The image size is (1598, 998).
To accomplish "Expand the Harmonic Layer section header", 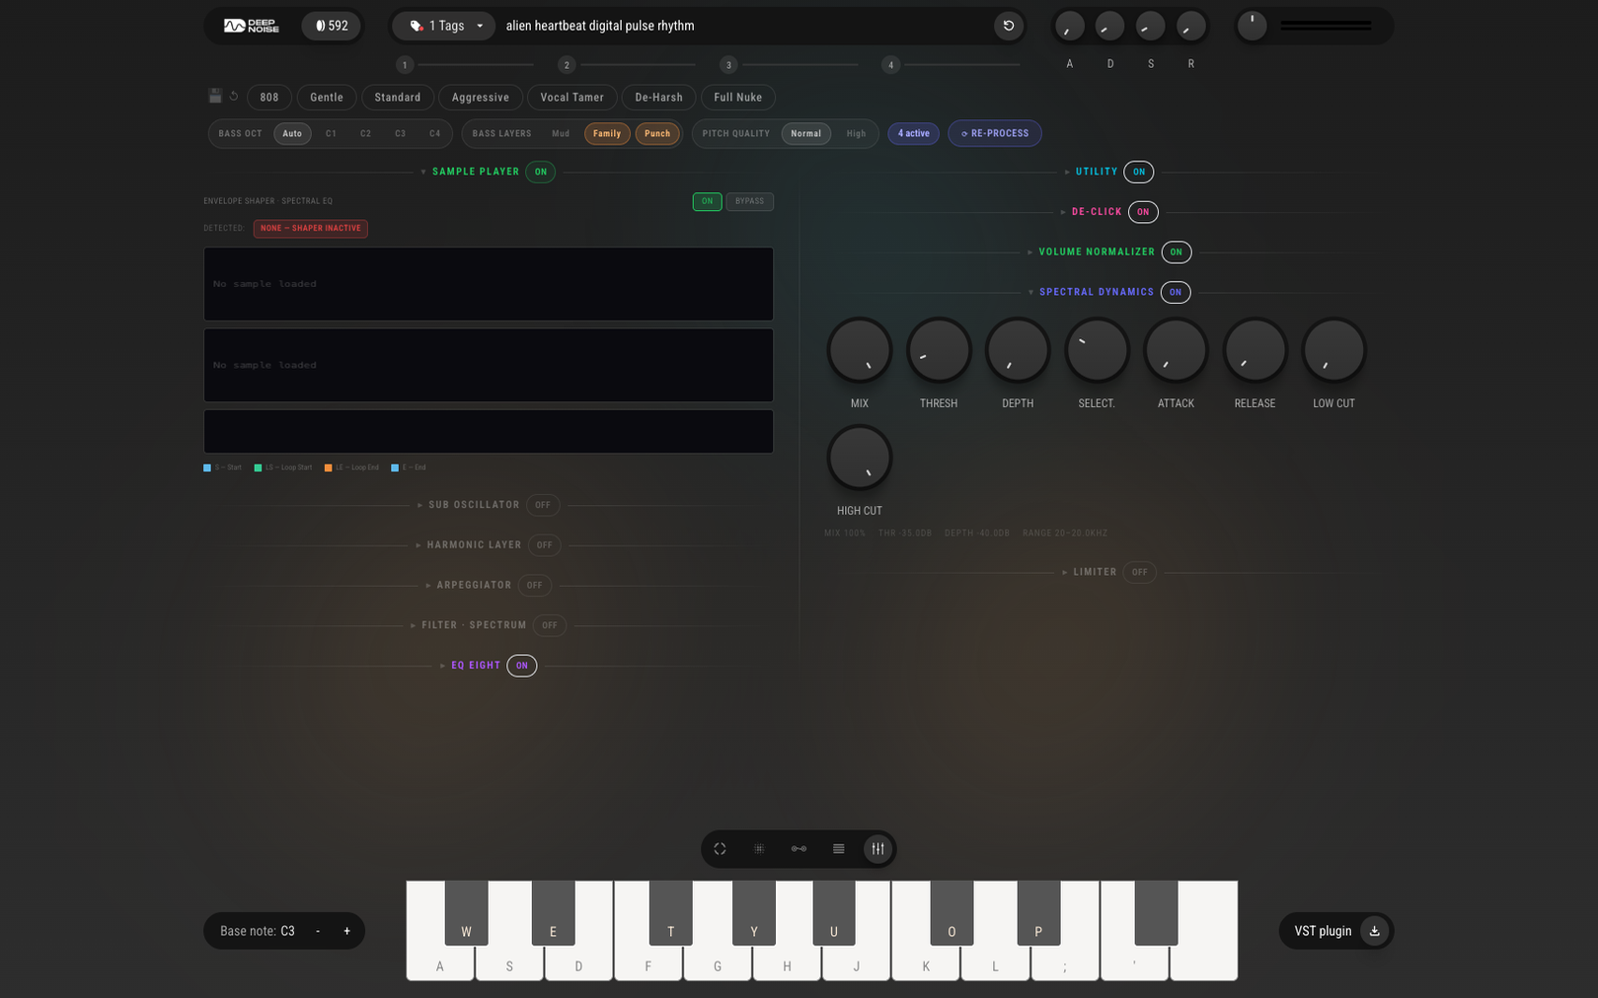I will (468, 545).
